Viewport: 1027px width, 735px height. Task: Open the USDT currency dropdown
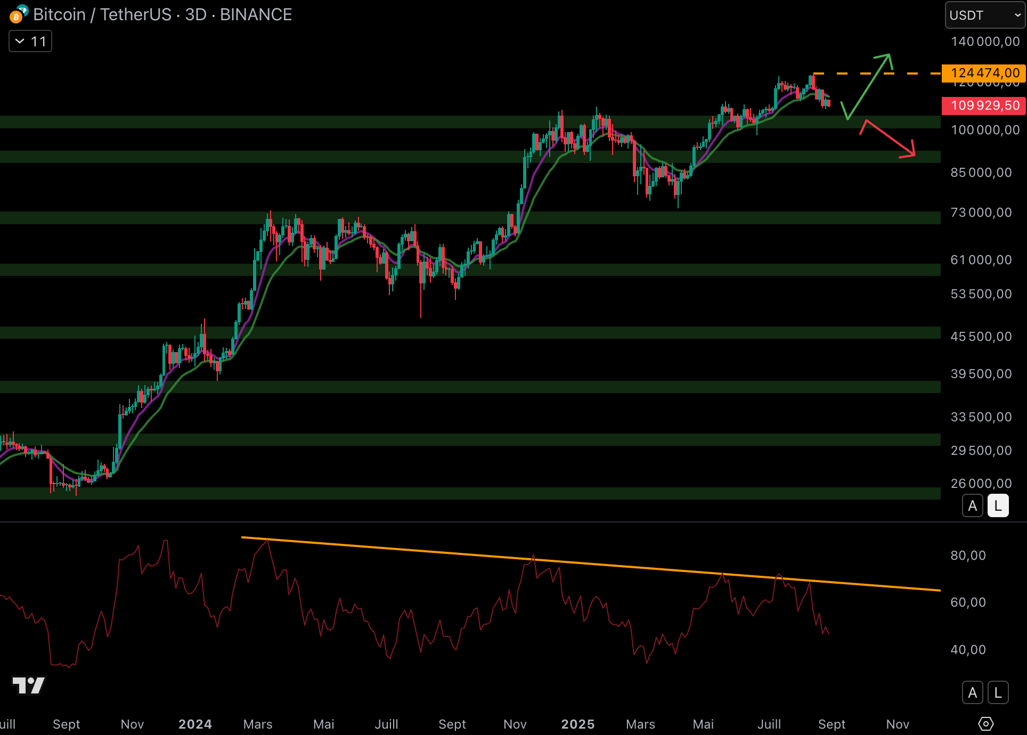coord(984,15)
